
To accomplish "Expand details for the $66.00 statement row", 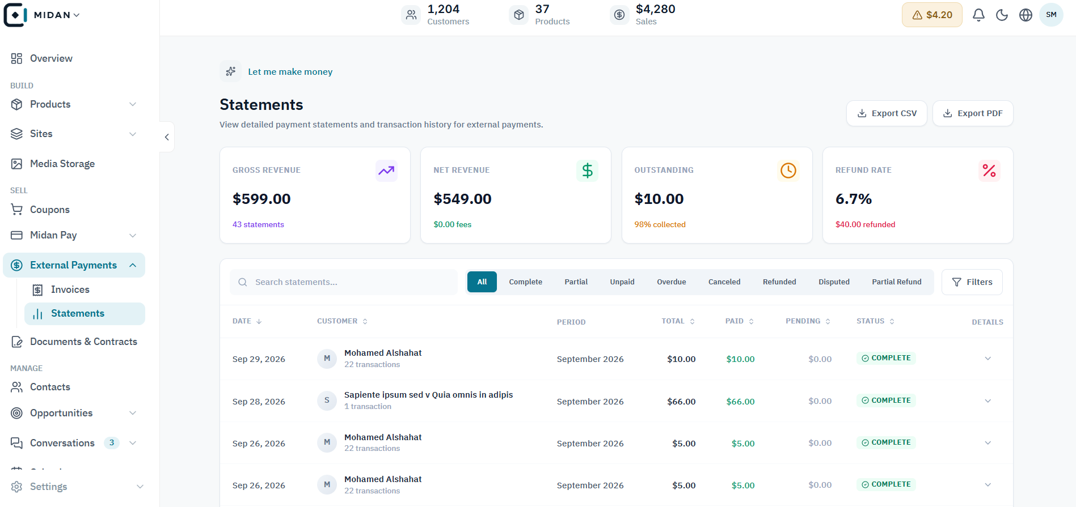I will click(x=988, y=401).
